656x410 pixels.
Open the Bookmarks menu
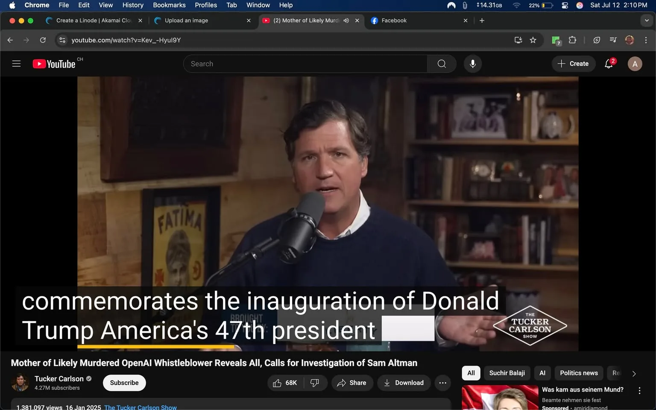tap(169, 5)
